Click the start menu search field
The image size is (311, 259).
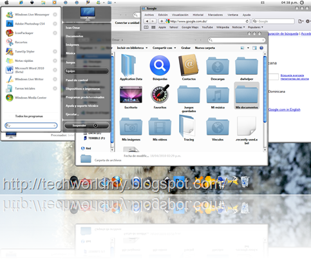31,126
